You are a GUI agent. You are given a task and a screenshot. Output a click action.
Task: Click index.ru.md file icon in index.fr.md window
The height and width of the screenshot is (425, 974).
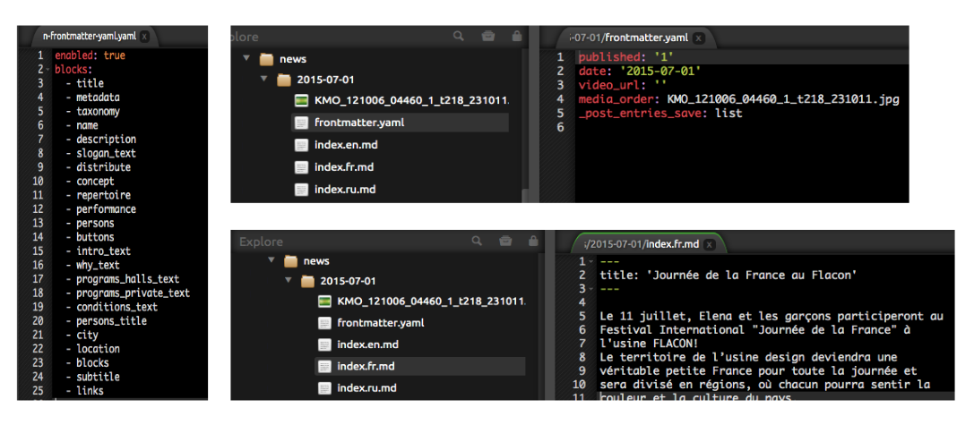click(x=324, y=389)
